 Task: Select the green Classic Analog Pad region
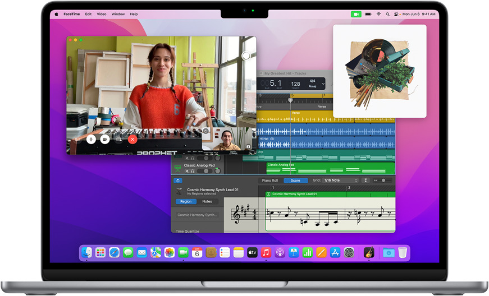331,168
